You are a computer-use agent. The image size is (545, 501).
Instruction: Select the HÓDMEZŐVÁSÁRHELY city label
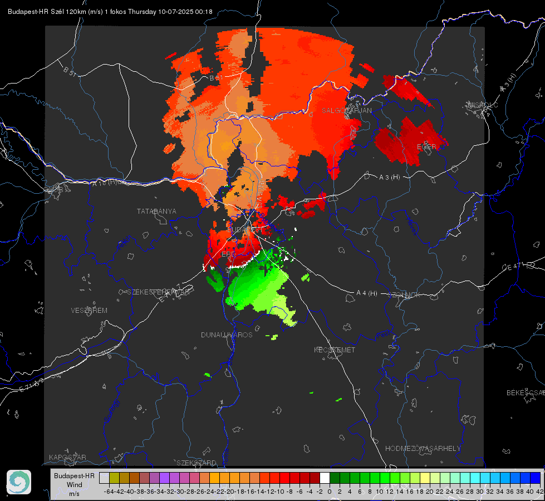click(x=423, y=448)
